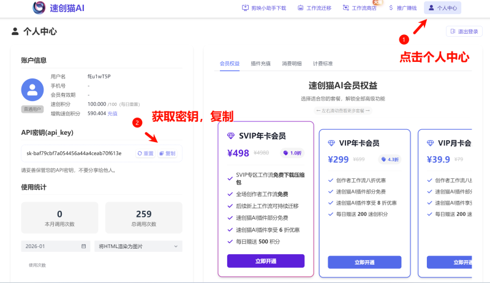Viewport: 490px width, 283px height.
Task: Click the 退出登录 button
Action: 464,31
